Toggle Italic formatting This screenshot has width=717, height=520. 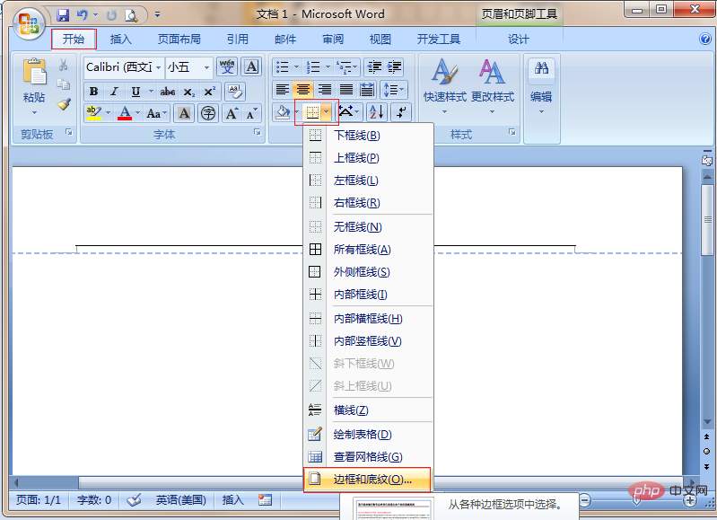click(x=115, y=92)
